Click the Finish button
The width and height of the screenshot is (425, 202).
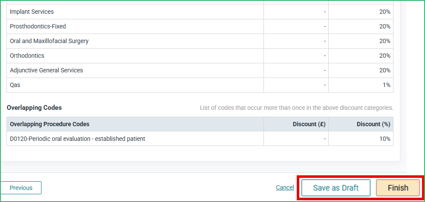398,188
